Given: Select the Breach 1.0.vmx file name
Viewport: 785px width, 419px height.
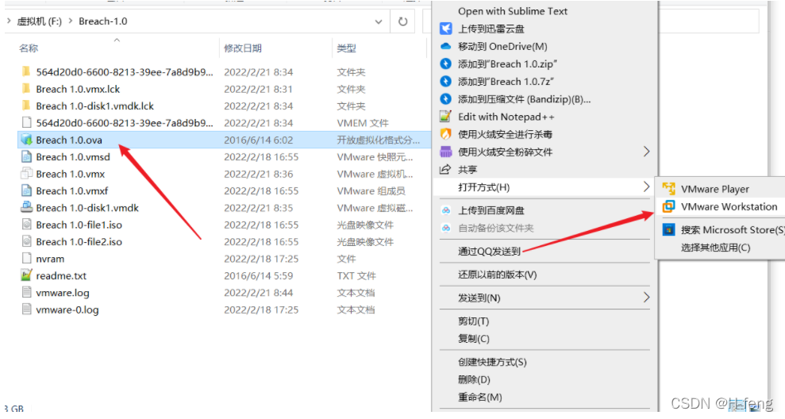Looking at the screenshot, I should click(x=71, y=174).
